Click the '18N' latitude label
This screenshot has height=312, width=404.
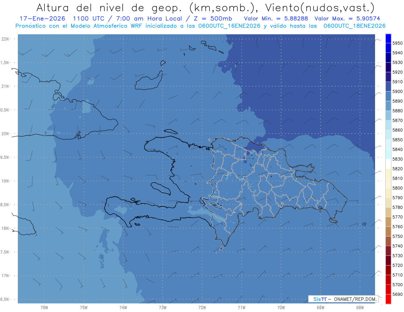click(5, 228)
